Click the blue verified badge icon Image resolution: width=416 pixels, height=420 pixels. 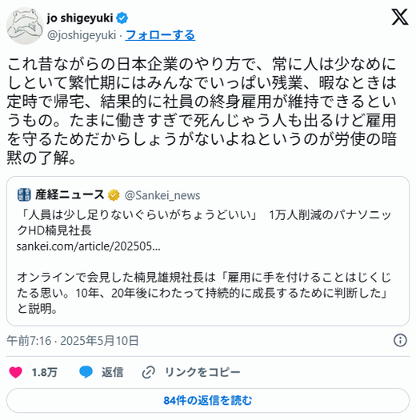pyautogui.click(x=122, y=18)
